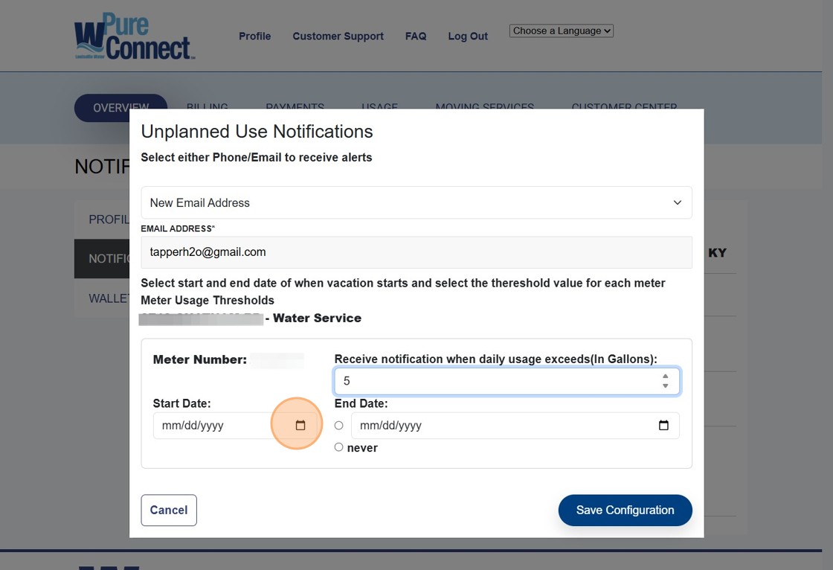Decrease gallons threshold with down arrow
Screen dimensions: 833x570
(x=665, y=386)
